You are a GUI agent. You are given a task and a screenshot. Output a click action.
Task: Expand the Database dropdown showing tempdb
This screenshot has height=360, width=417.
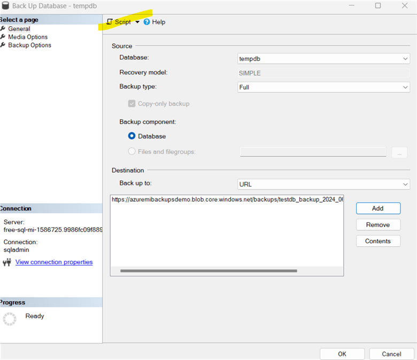[323, 59]
